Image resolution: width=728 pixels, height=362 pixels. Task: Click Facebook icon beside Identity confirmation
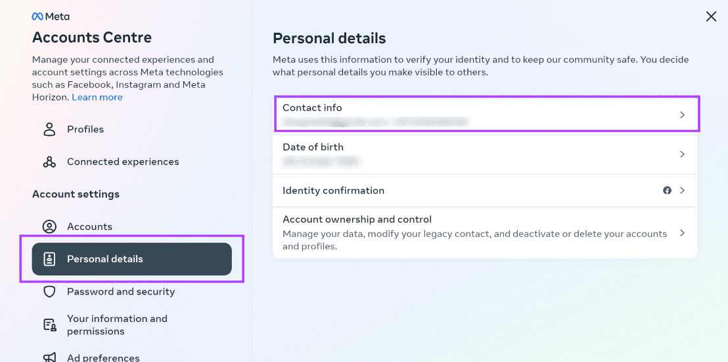667,190
